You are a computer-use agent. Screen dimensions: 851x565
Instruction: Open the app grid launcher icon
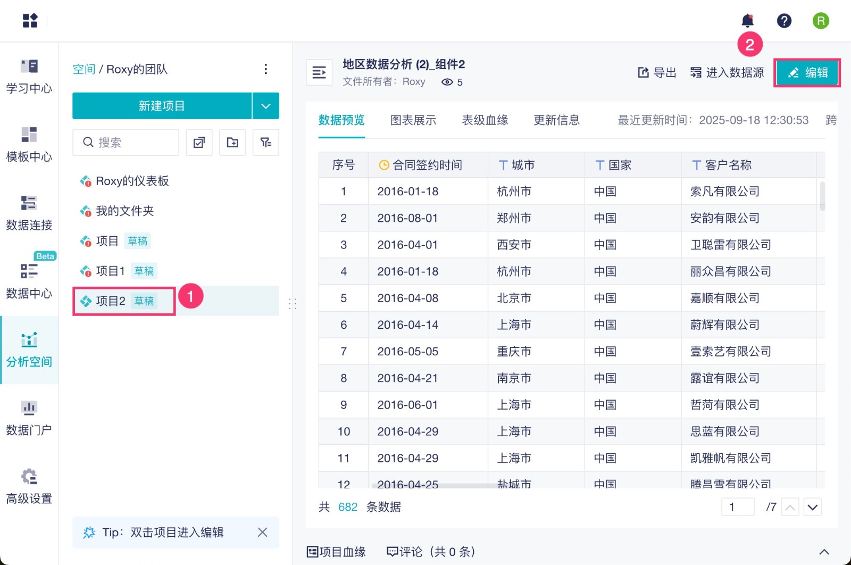[x=30, y=21]
